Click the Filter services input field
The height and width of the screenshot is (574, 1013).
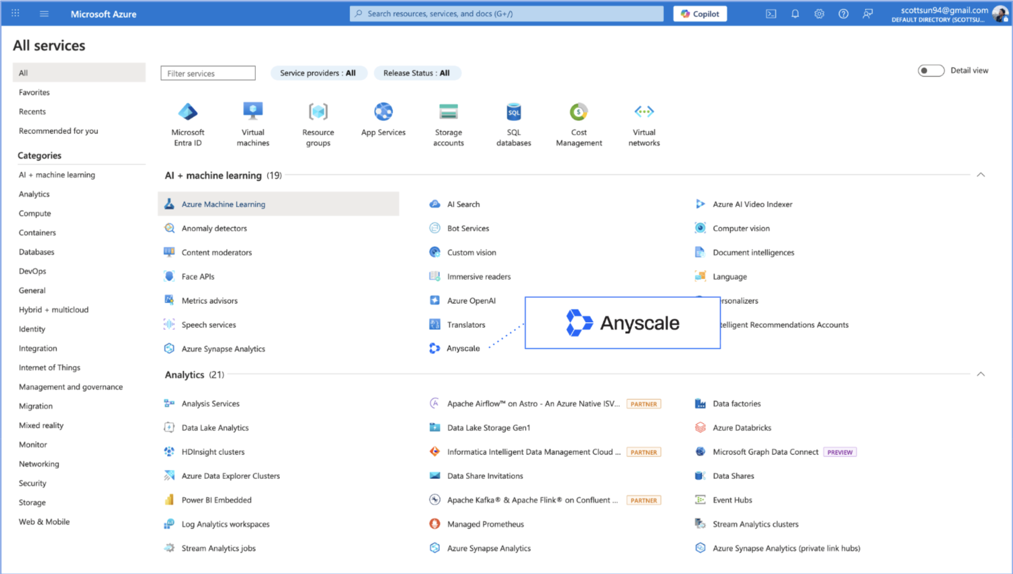(x=208, y=73)
